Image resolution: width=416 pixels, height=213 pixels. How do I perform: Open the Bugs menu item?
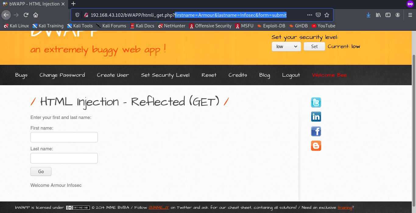click(21, 75)
